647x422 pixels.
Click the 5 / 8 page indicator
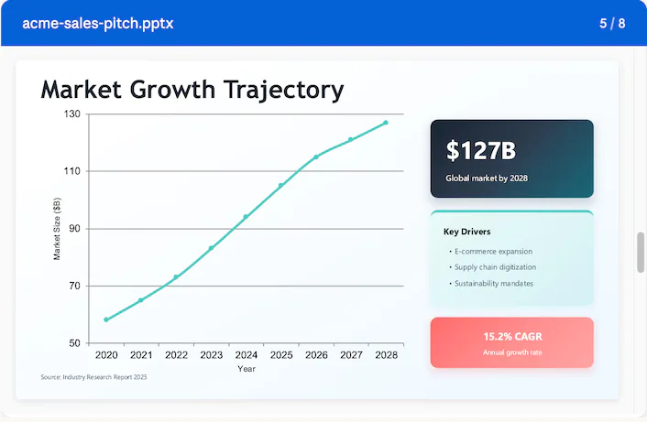[x=612, y=23]
